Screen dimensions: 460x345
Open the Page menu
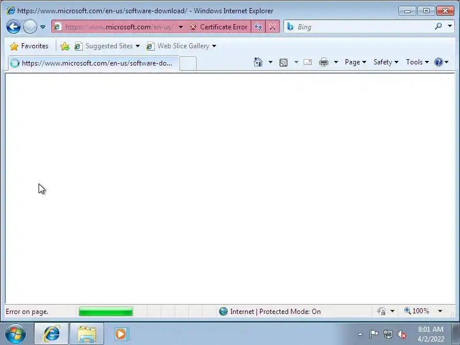pyautogui.click(x=355, y=62)
